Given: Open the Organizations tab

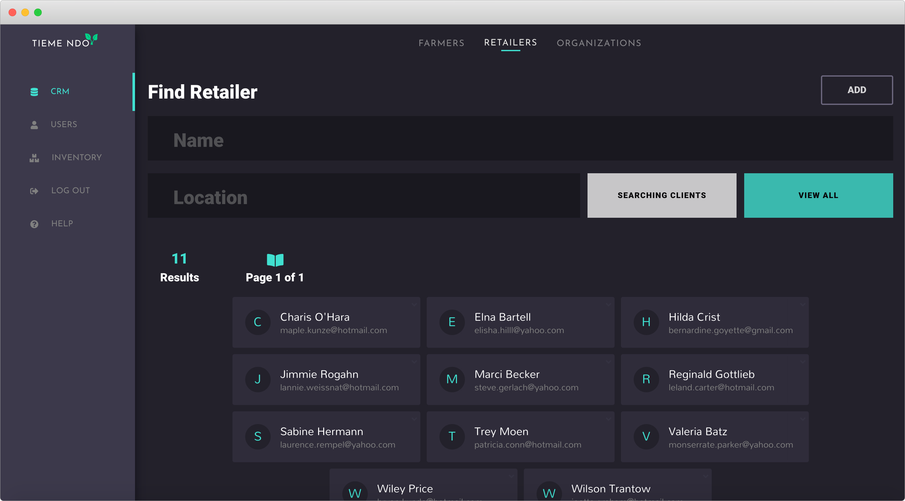Looking at the screenshot, I should 599,43.
